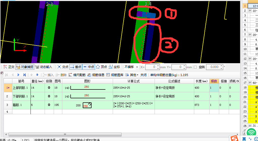The image size is (258, 141).
Task: Disable 中点 midpoint snap
Action: point(89,67)
